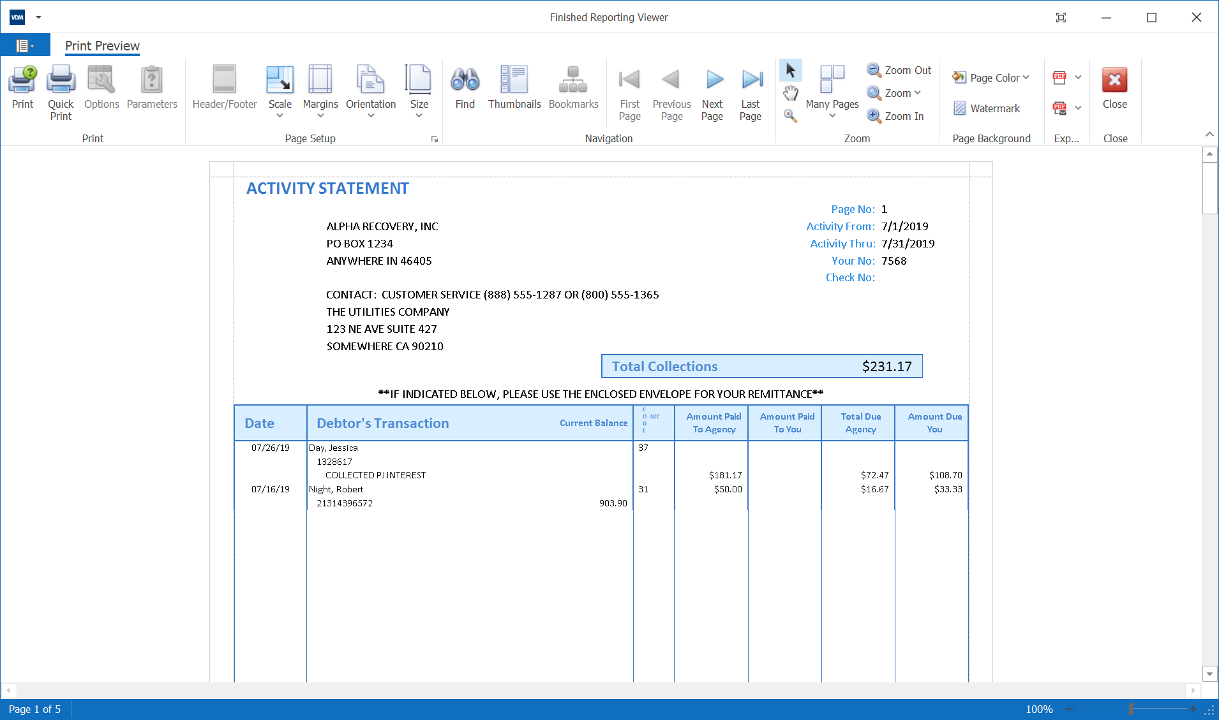Click the horizontal scrollbar right arrow
The height and width of the screenshot is (720, 1219).
pos(1193,690)
